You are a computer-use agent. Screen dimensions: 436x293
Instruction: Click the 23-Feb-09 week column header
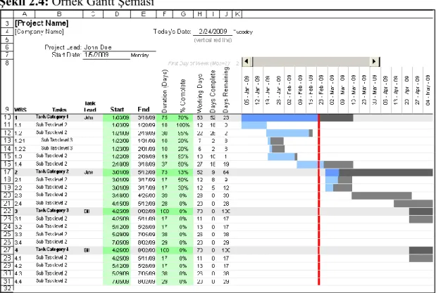coord(321,90)
